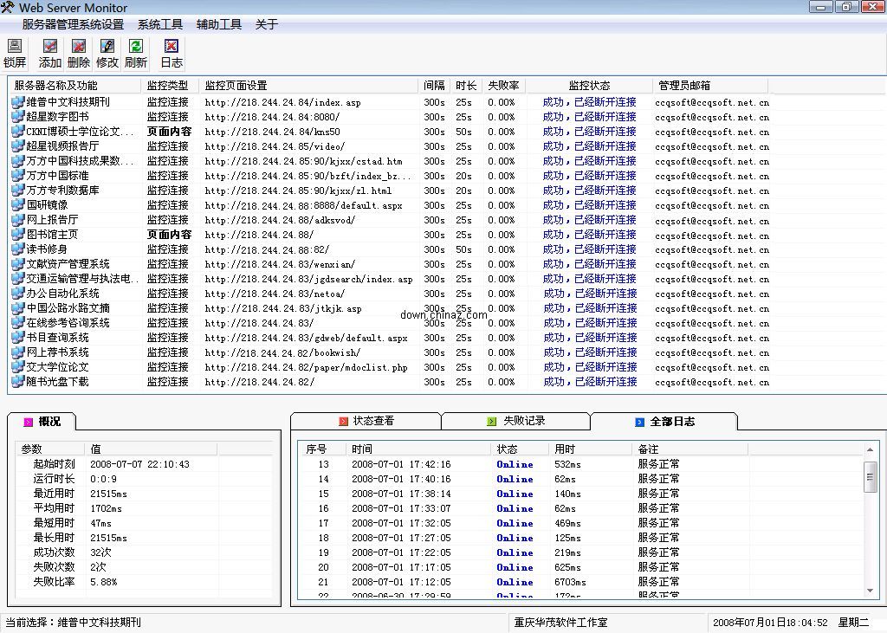
Task: Click 页面内容 type for 图书馆主页
Action: (169, 234)
